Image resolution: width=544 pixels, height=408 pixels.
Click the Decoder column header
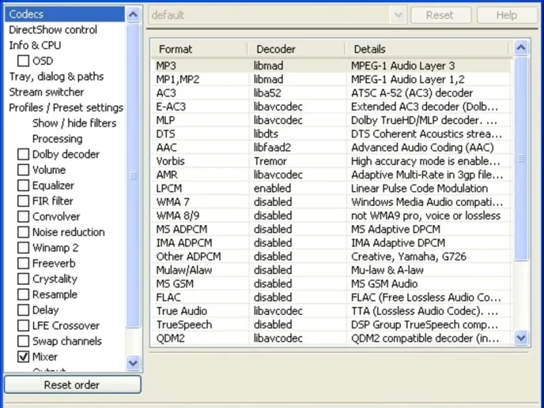click(x=296, y=49)
